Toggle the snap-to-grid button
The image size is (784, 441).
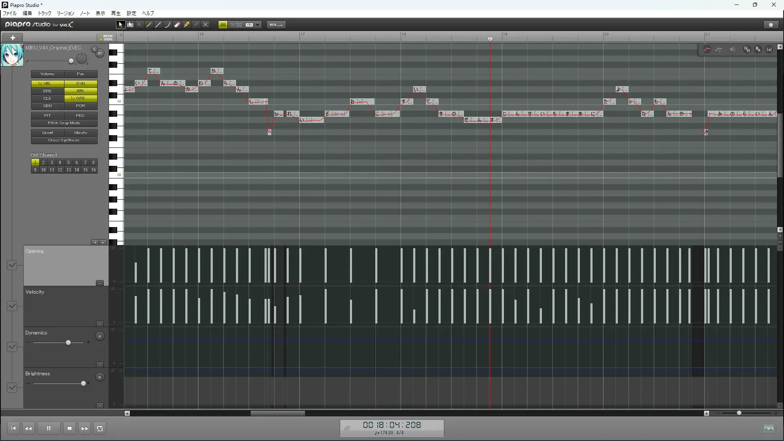tap(223, 25)
